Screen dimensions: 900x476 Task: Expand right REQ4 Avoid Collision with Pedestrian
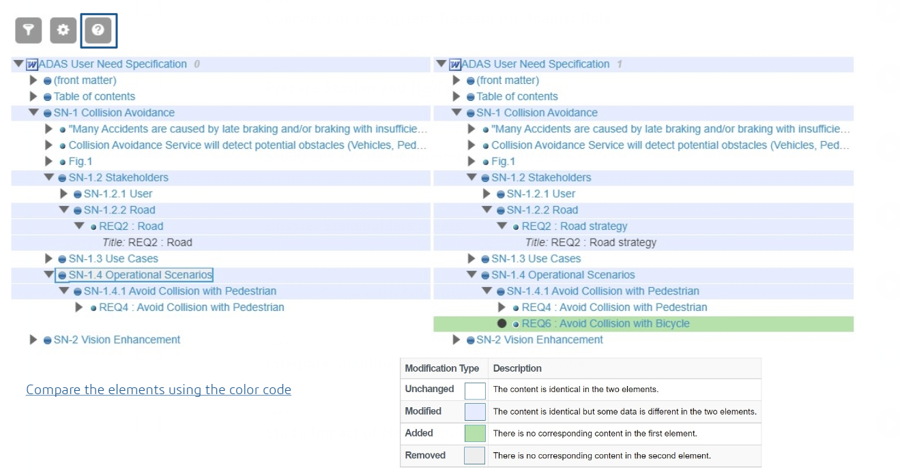pyautogui.click(x=502, y=308)
